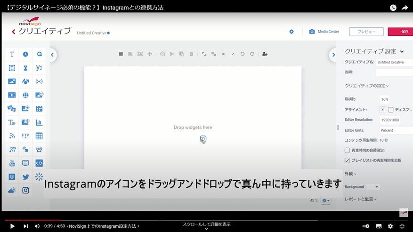Skip to the next video
The width and height of the screenshot is (413, 232).
[25, 226]
